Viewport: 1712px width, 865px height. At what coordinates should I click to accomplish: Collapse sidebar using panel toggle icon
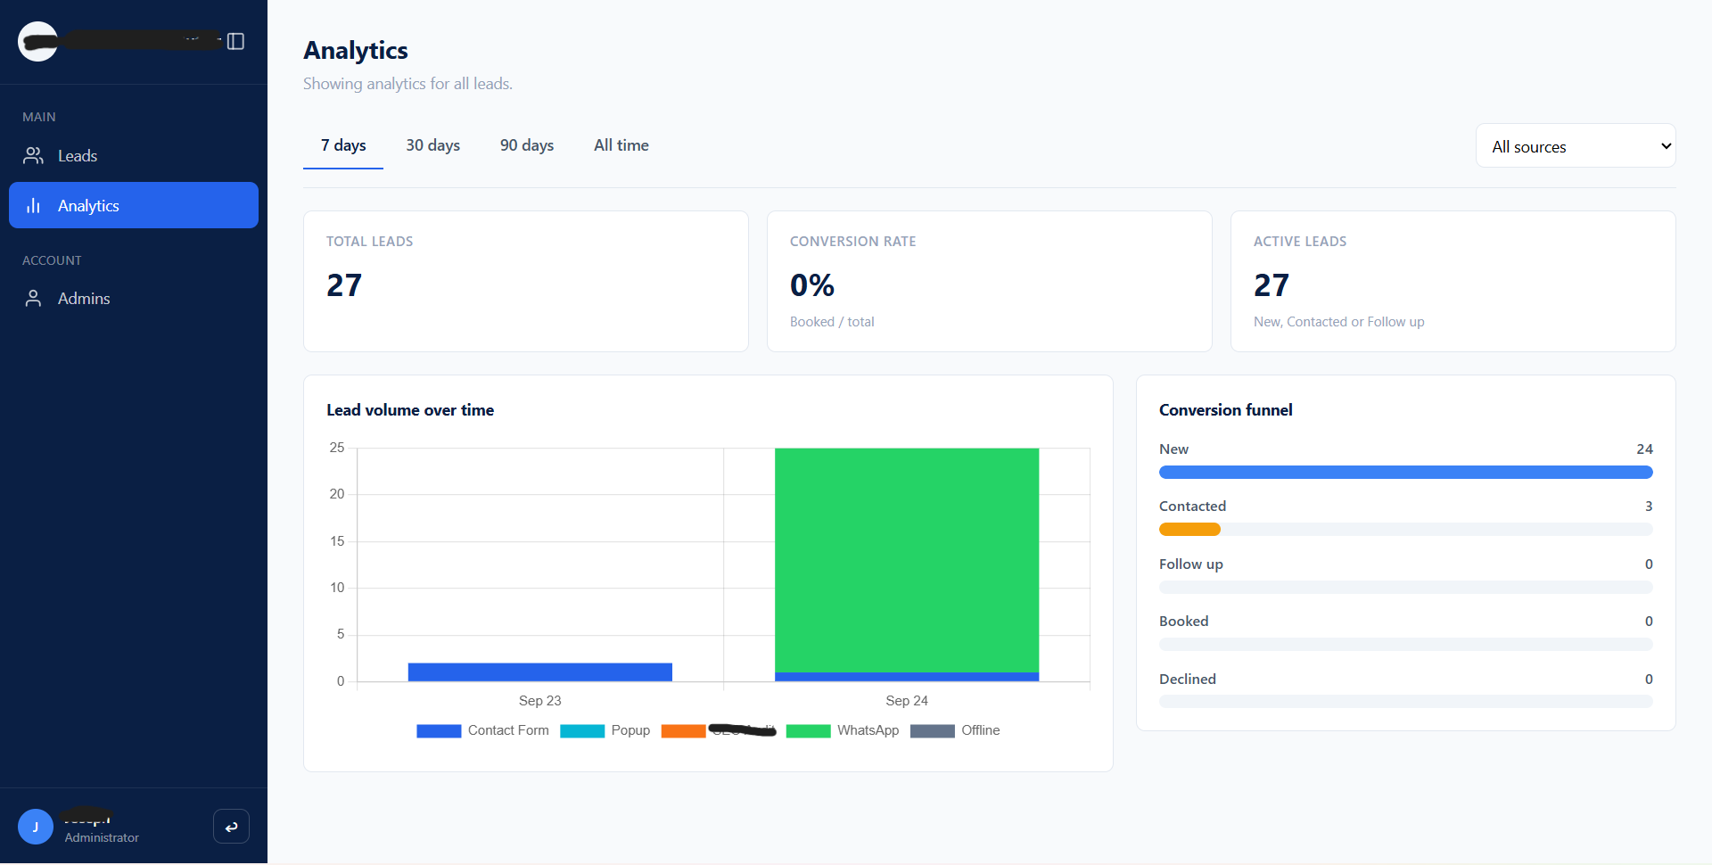(x=235, y=41)
